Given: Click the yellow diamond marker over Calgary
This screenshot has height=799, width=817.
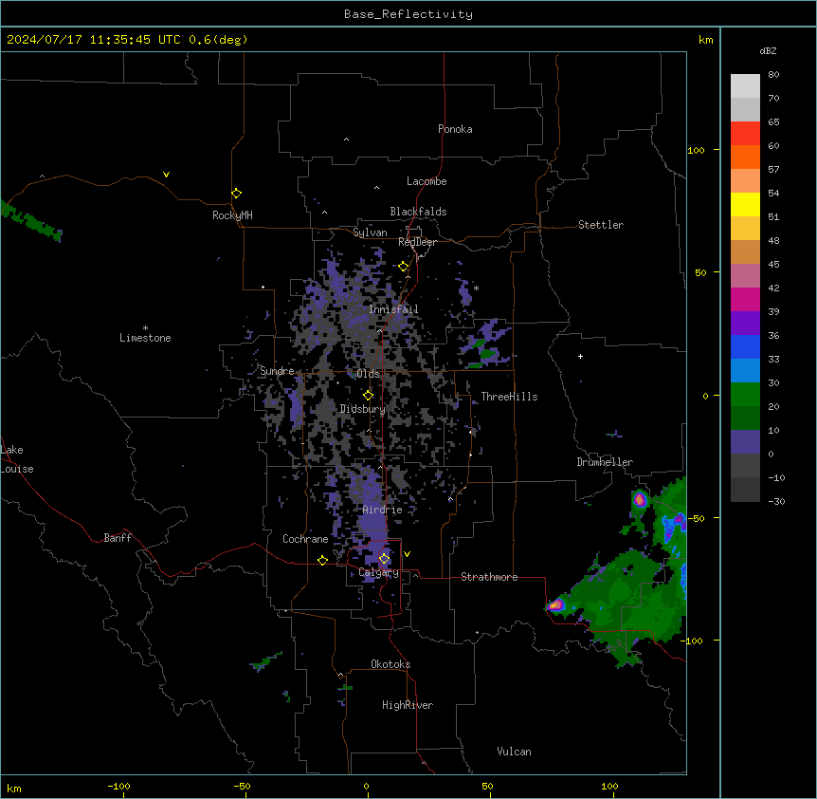Looking at the screenshot, I should 384,559.
